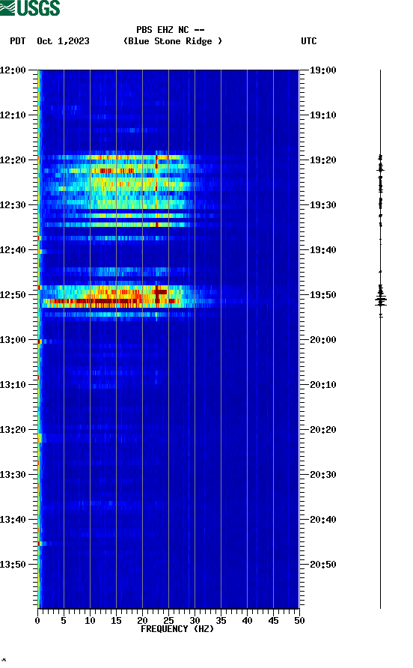Click the 20:30 UTC time label
Viewport: 413px width, 668px height.
(x=322, y=475)
